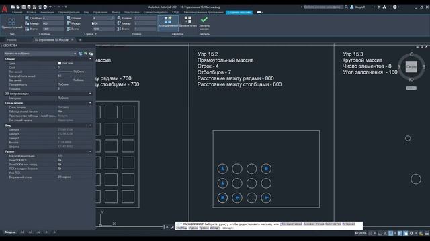Click the Select Objects icon in properties

(x=86, y=54)
